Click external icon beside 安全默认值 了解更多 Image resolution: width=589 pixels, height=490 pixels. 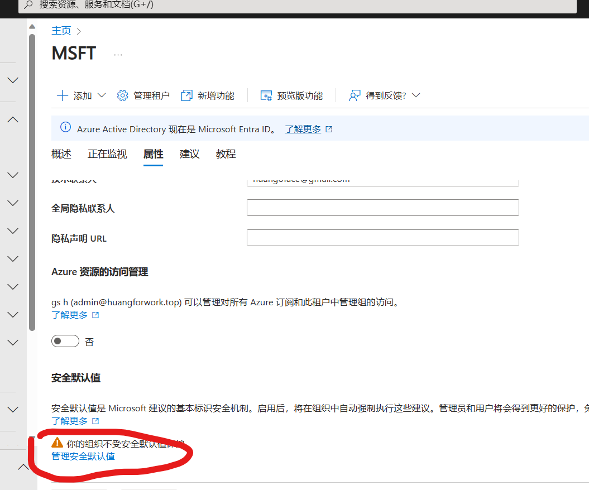pyautogui.click(x=96, y=421)
